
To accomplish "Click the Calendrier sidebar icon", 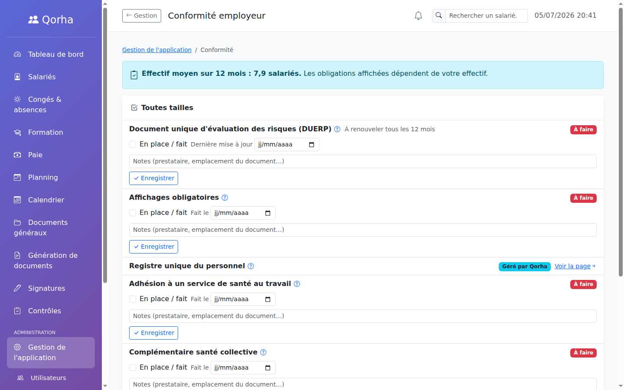I will [x=17, y=200].
